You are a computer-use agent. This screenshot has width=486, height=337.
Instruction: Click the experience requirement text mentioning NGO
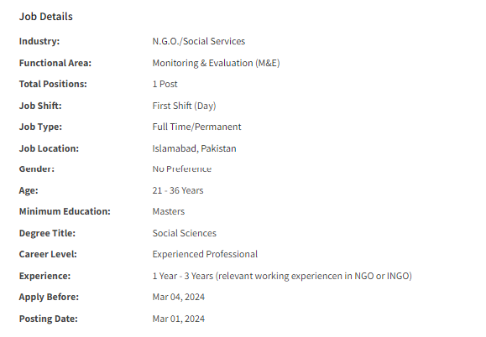pos(282,276)
